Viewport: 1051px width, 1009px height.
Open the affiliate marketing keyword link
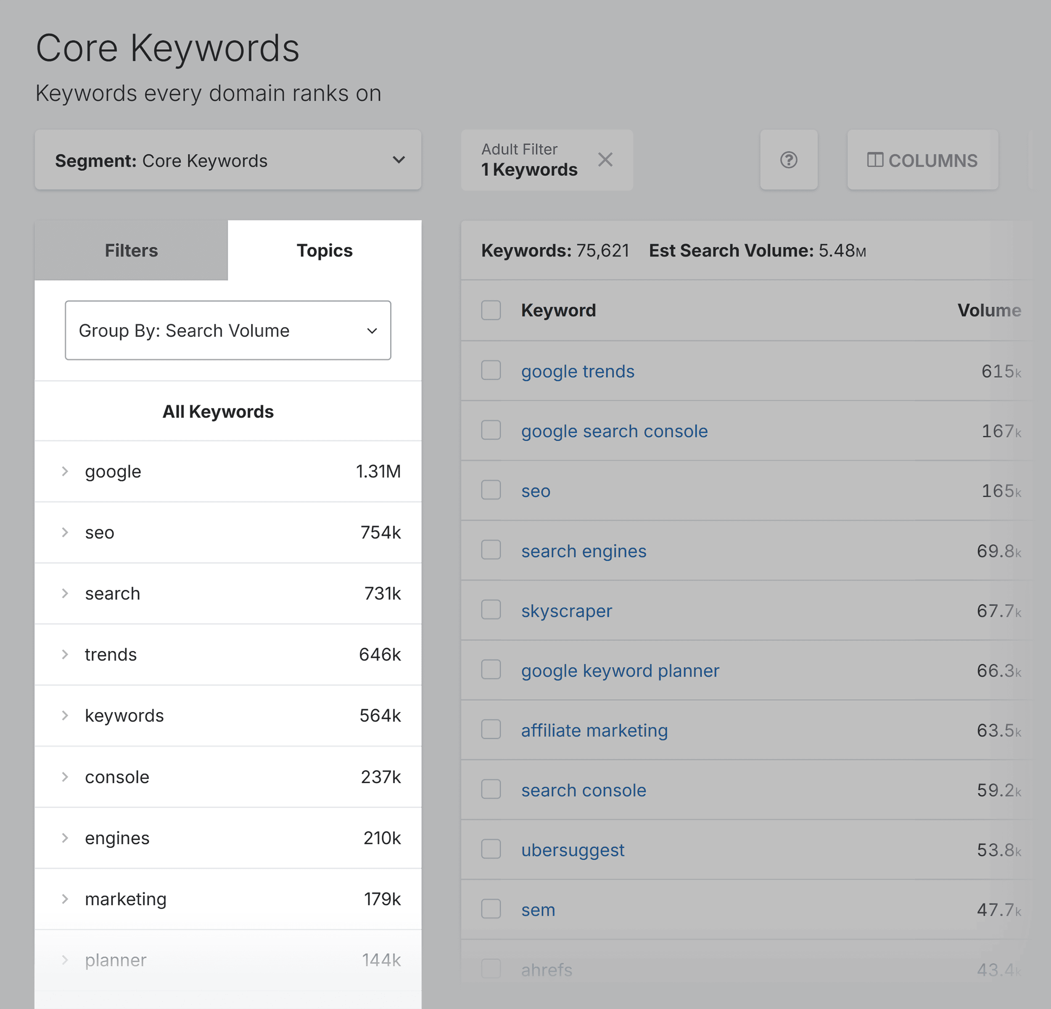click(594, 731)
